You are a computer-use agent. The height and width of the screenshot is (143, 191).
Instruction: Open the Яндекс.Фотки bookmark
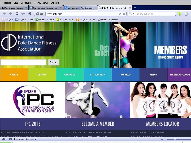[x=65, y=20]
